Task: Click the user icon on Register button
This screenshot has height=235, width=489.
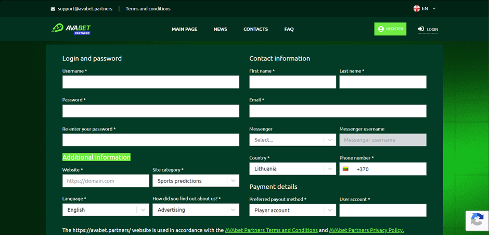Action: point(381,29)
